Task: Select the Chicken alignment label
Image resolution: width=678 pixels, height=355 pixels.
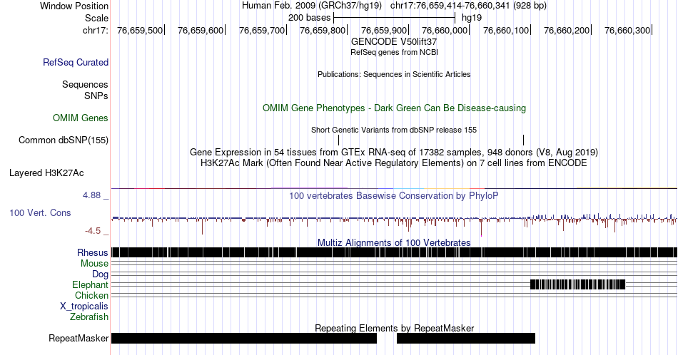Action: click(x=91, y=295)
